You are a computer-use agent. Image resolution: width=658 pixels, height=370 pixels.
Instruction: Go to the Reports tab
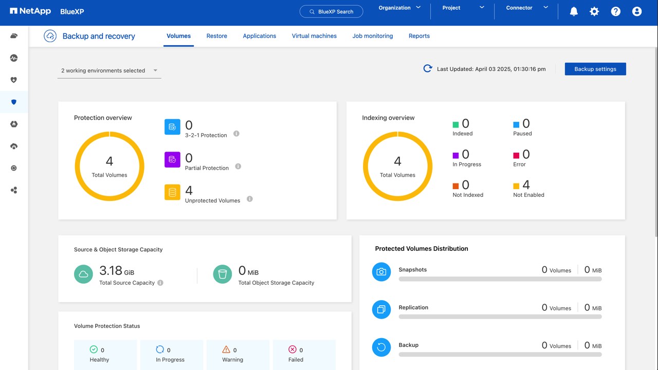point(419,36)
